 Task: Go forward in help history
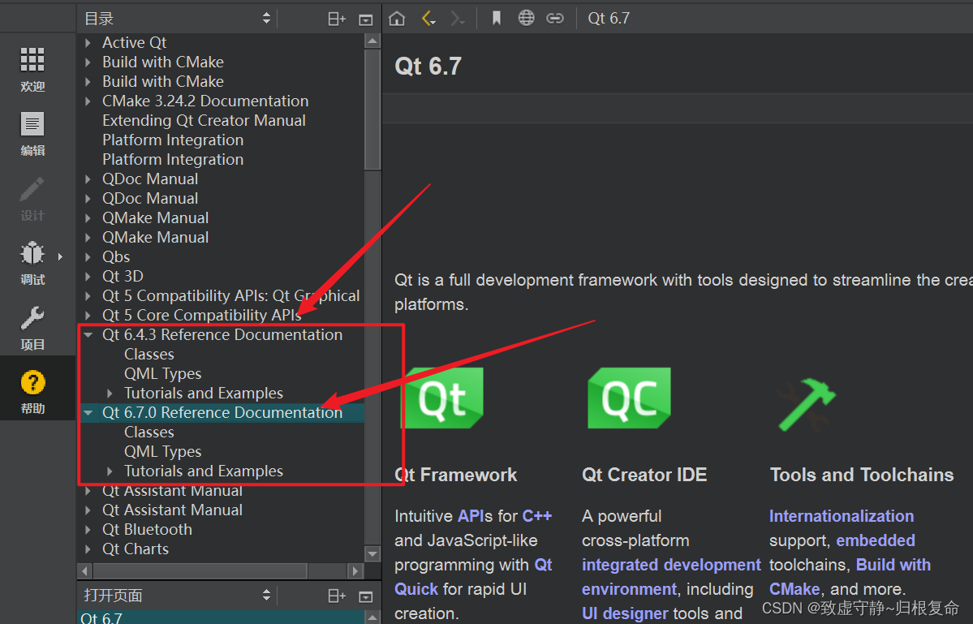click(458, 19)
